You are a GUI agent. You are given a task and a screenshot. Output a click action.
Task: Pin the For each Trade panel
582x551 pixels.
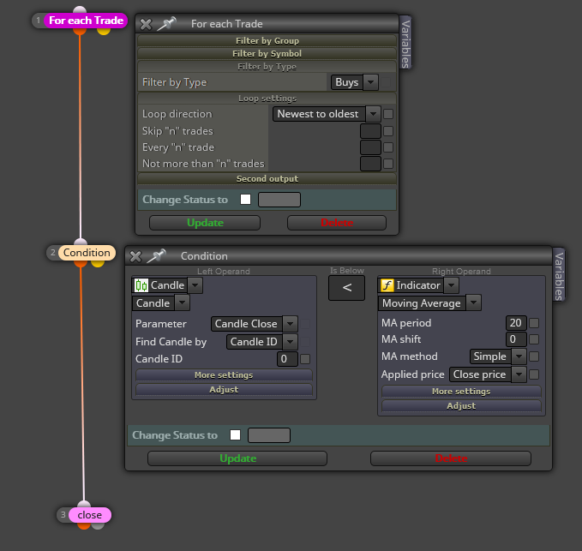click(x=166, y=24)
